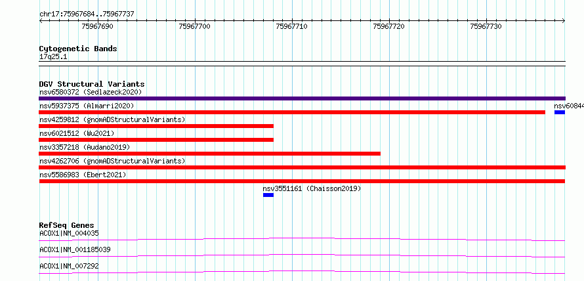This screenshot has height=281, width=584.
Task: Open variant label nsv4259812 (gnomADStructuralVariants)
Action: [x=112, y=119]
